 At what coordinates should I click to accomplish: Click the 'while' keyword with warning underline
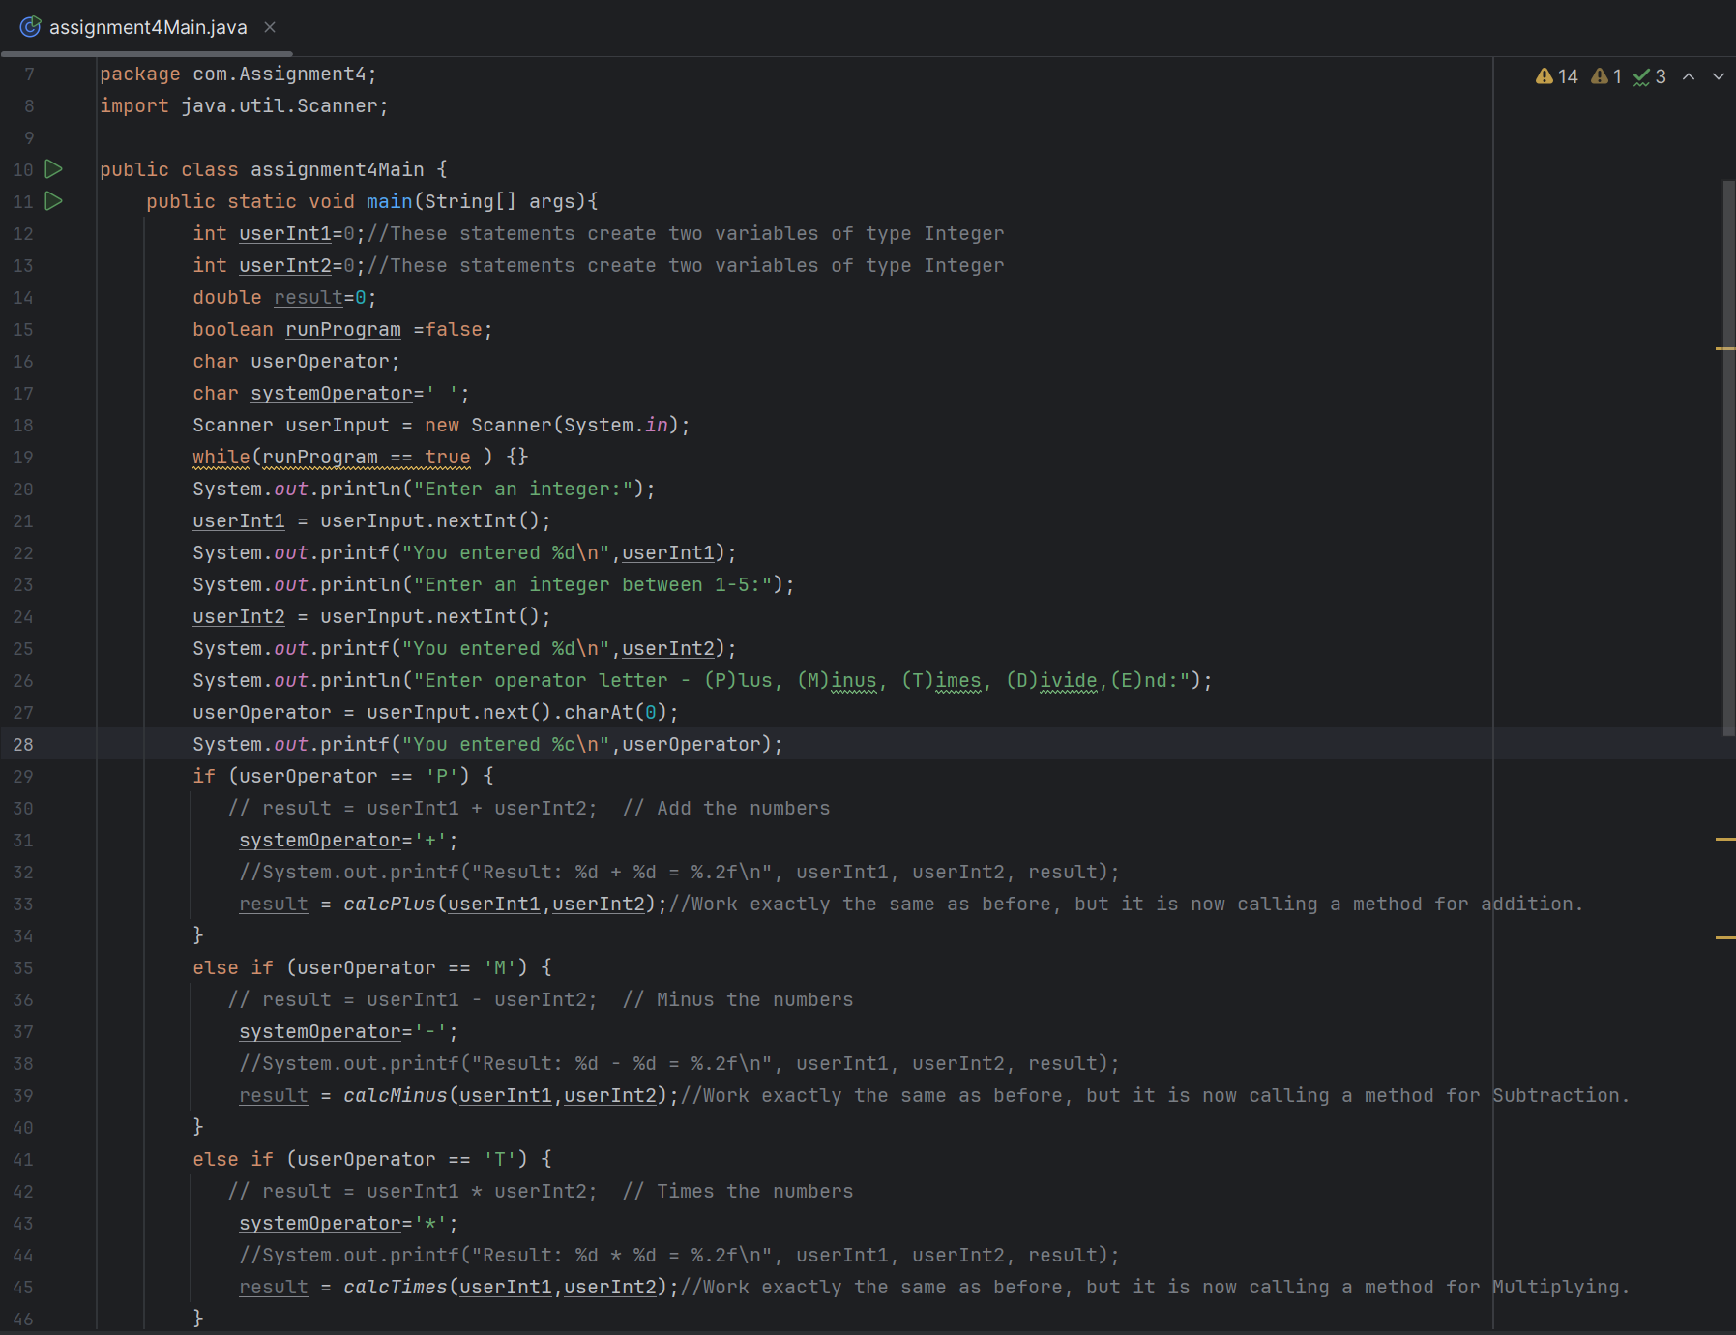click(221, 457)
